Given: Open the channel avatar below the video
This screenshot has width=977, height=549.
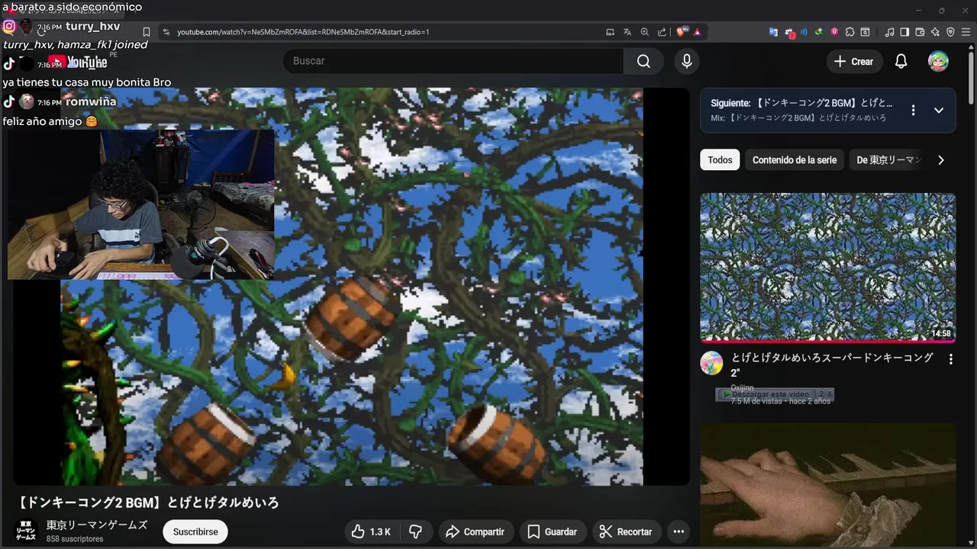Looking at the screenshot, I should tap(26, 531).
